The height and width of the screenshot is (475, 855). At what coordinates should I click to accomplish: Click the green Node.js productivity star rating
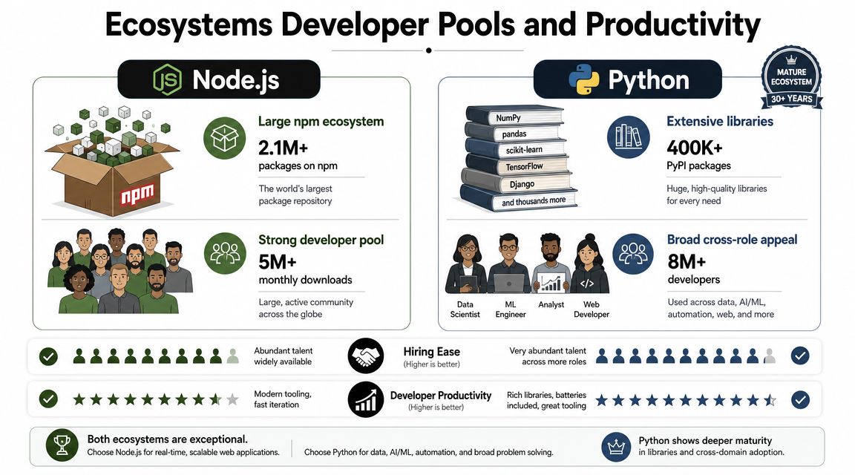156,400
